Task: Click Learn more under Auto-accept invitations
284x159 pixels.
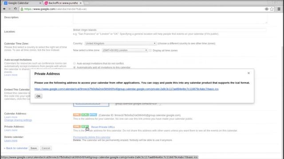Action: 11,75
